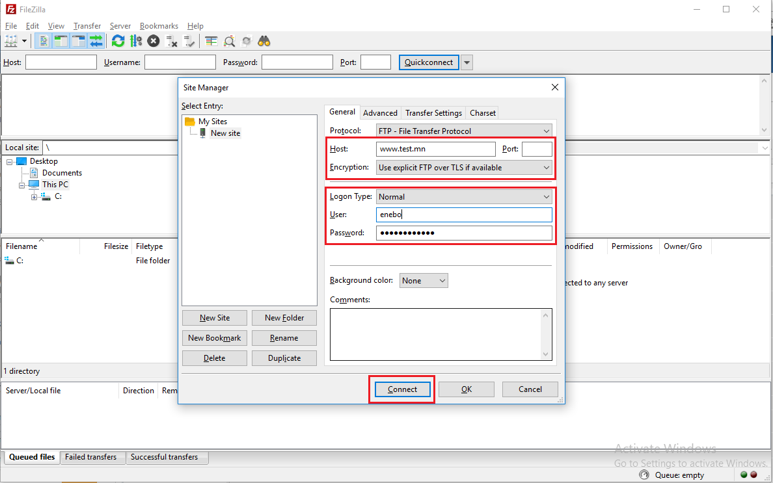This screenshot has height=483, width=773.
Task: Click inside the Comments text box
Action: 441,334
